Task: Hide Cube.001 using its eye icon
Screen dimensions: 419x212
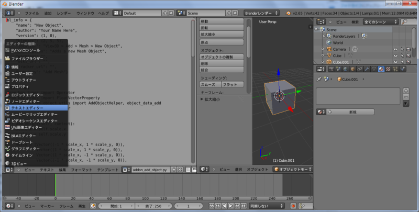Action: 395,62
